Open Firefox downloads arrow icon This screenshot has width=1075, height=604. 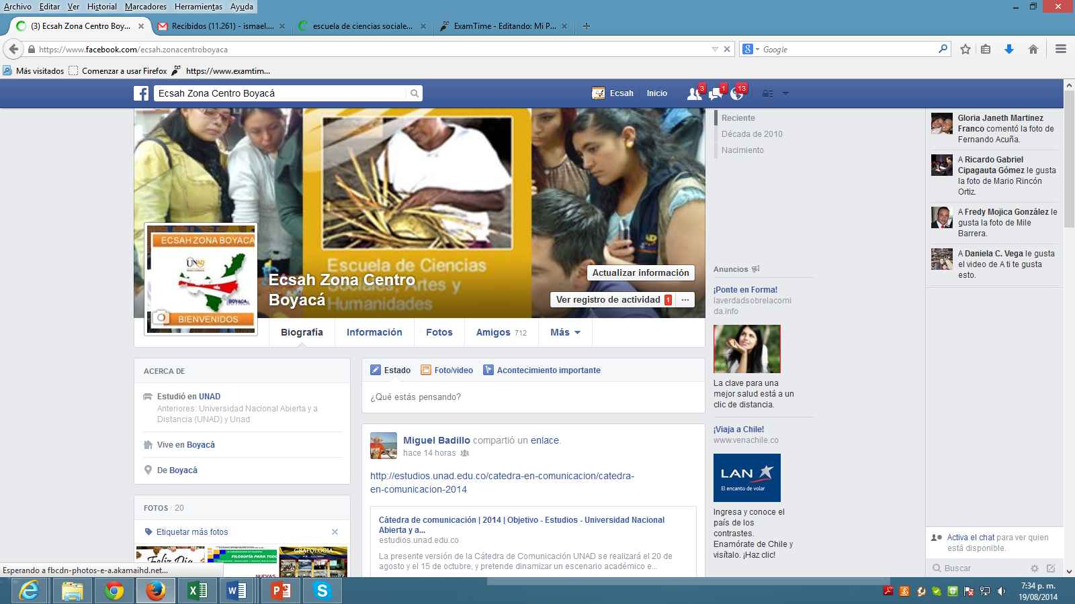tap(1008, 49)
